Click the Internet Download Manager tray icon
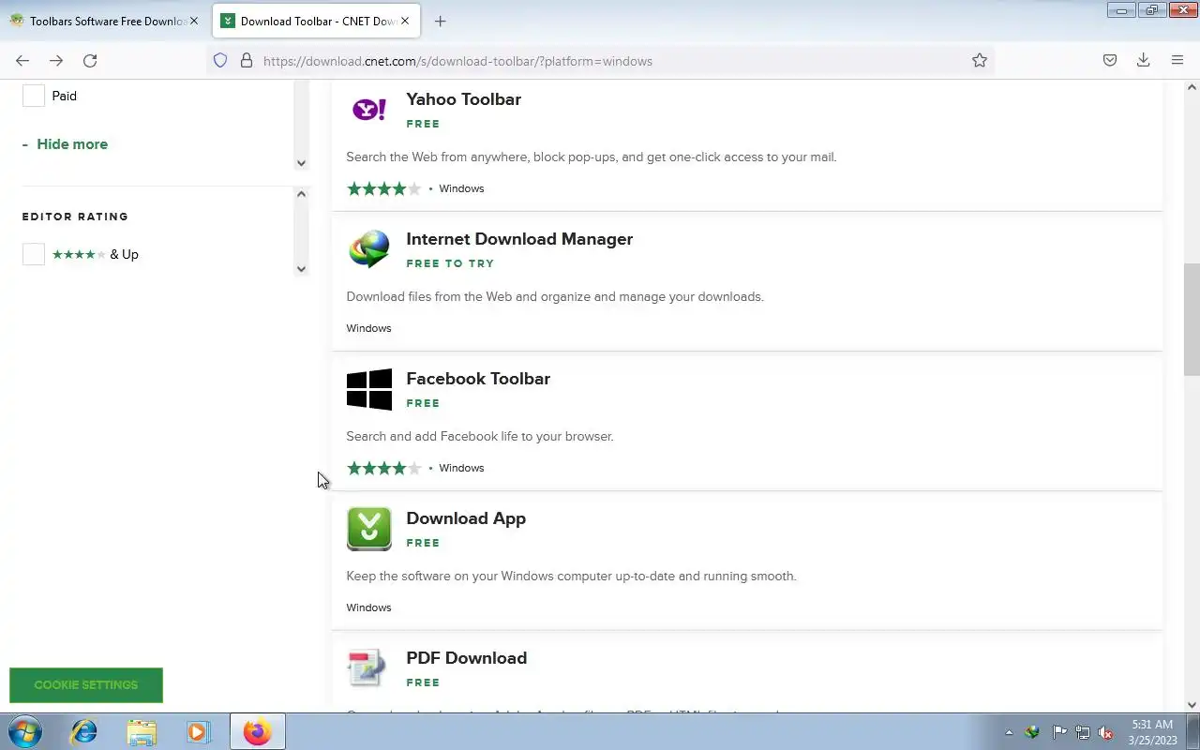The width and height of the screenshot is (1200, 750). point(1033,732)
